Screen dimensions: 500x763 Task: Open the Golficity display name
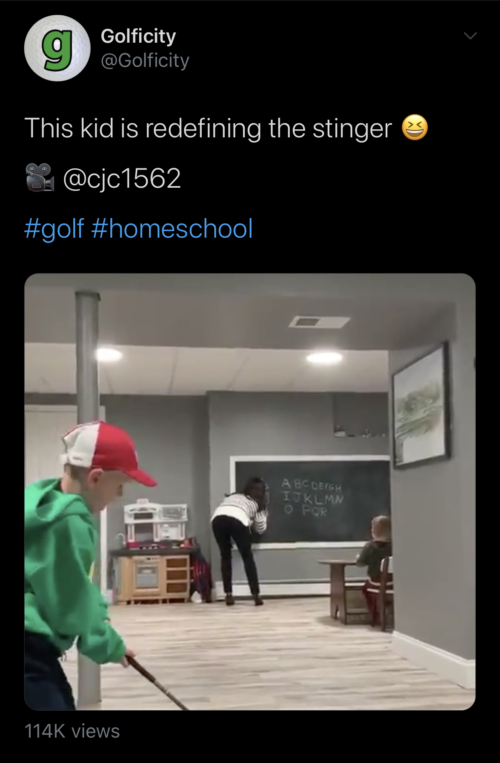[138, 36]
